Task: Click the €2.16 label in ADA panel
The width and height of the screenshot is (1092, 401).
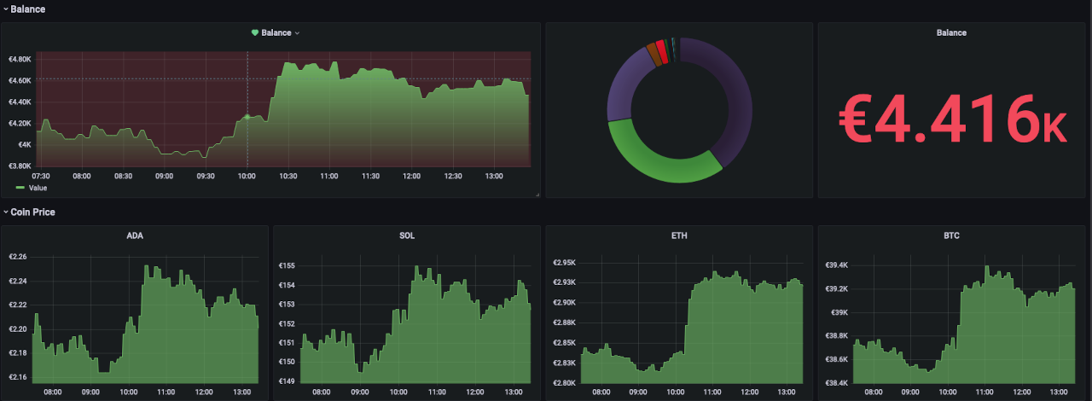Action: [x=17, y=377]
